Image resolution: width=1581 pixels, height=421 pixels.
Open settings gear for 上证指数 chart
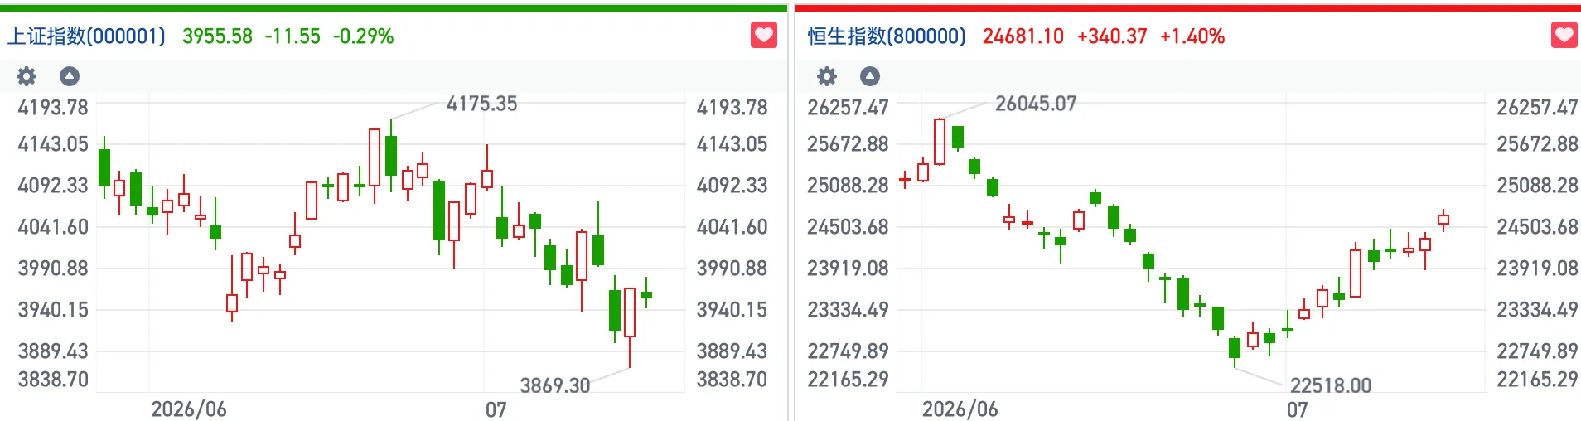point(27,76)
